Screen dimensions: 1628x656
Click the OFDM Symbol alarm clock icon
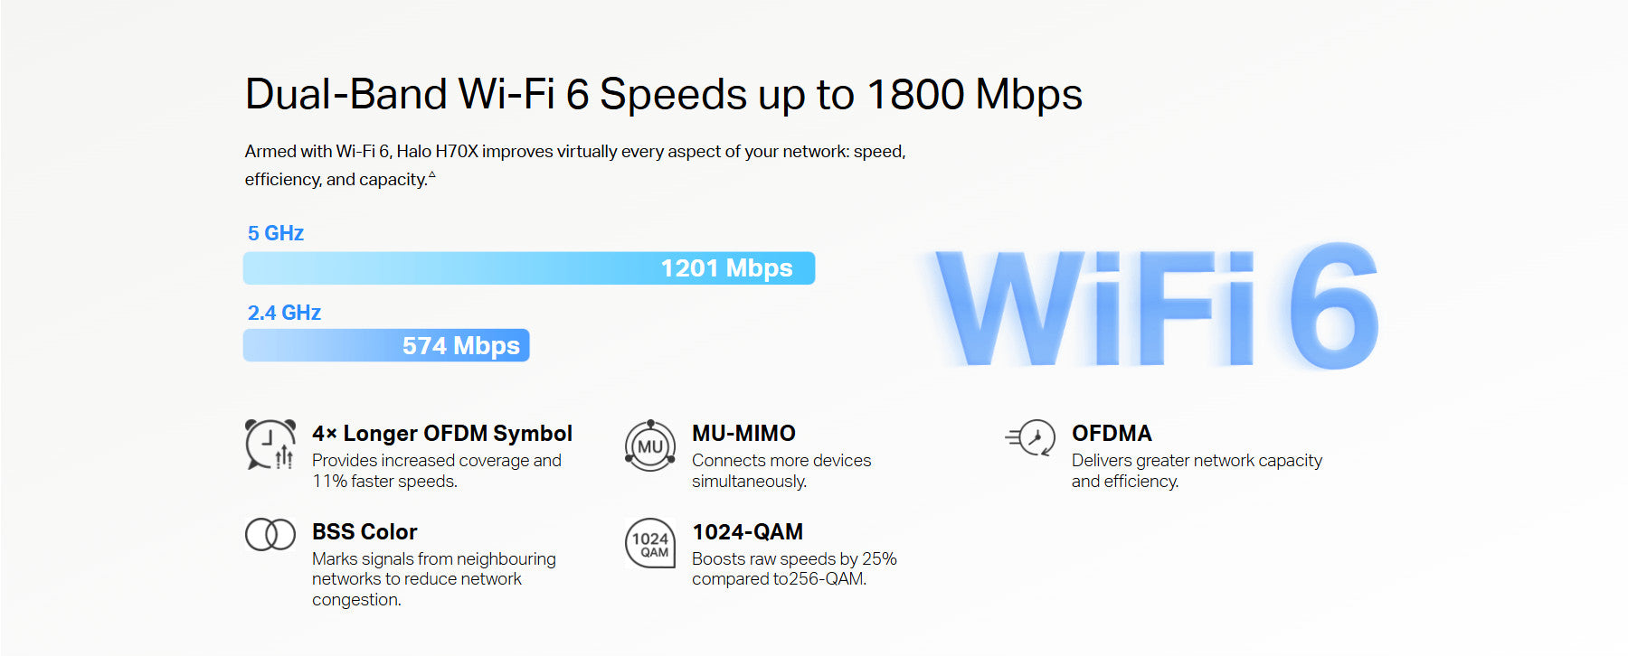(x=270, y=445)
